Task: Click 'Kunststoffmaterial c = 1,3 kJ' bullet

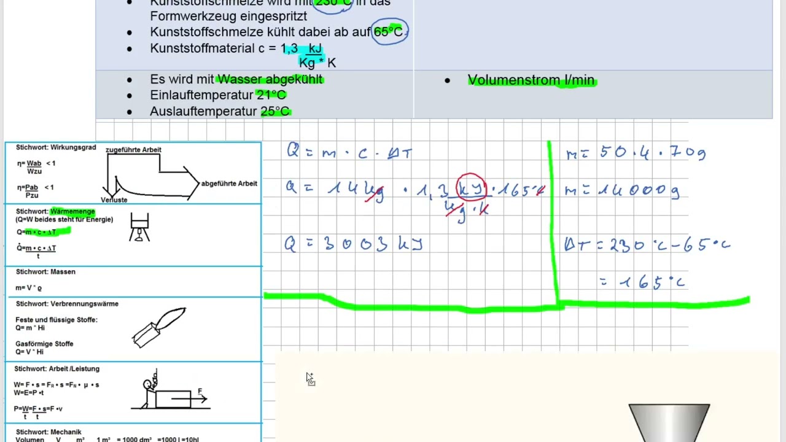Action: coord(236,48)
